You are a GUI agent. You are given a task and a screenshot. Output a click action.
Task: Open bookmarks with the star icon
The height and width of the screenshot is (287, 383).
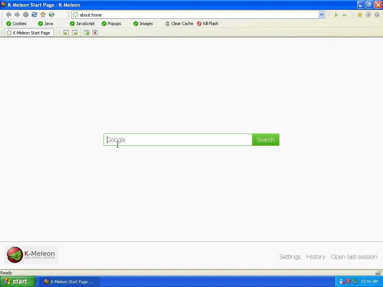359,15
